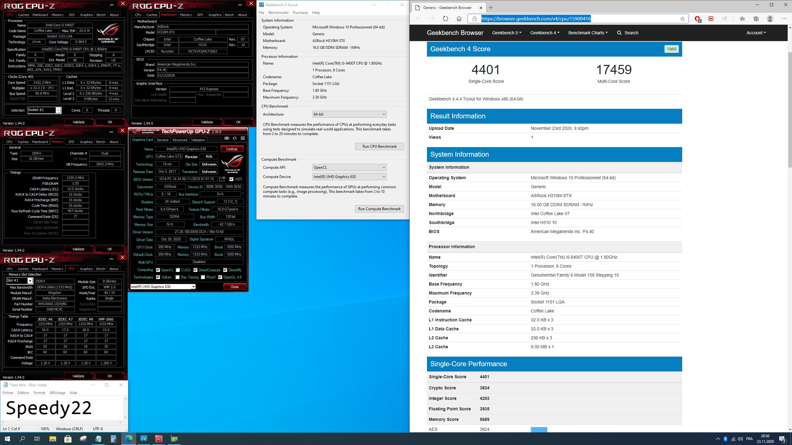
Task: Toggle the DirectML checkbox in GPU-Z
Action: (225, 270)
